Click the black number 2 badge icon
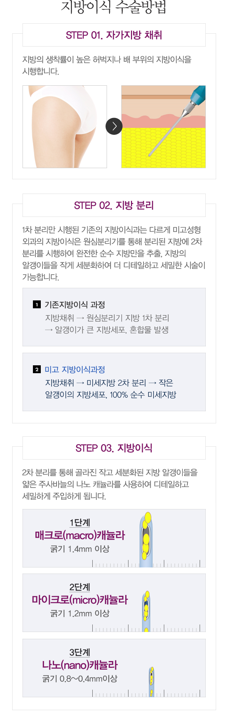 click(36, 370)
